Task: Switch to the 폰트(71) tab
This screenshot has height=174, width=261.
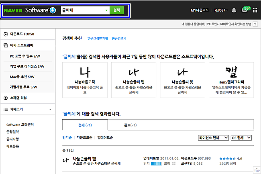Action: point(130,125)
